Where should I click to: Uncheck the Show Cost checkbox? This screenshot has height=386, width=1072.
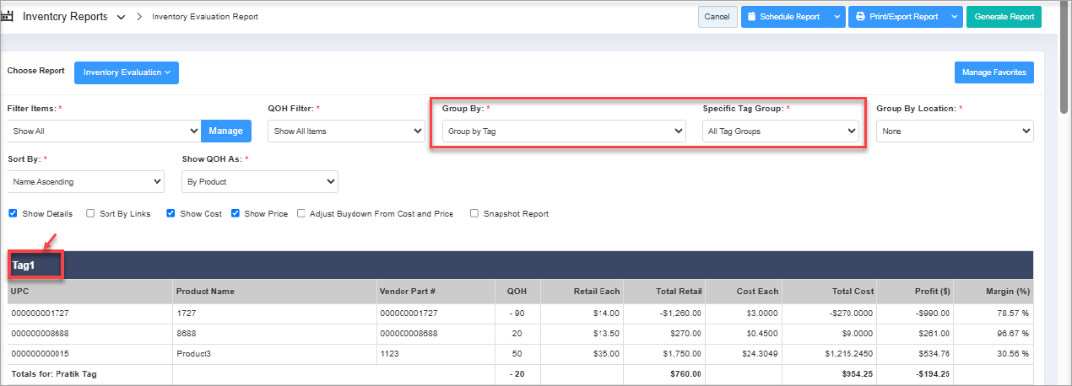click(x=171, y=214)
